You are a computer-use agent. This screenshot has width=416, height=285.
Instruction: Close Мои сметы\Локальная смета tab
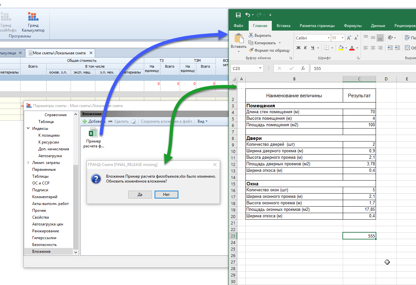tap(91, 53)
